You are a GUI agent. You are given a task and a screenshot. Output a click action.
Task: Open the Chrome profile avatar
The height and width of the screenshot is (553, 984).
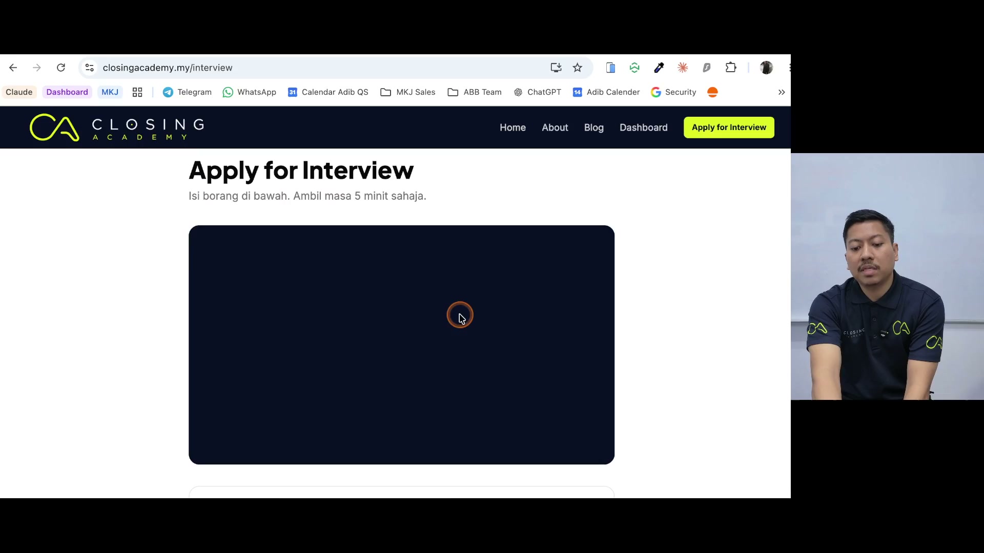pos(766,68)
